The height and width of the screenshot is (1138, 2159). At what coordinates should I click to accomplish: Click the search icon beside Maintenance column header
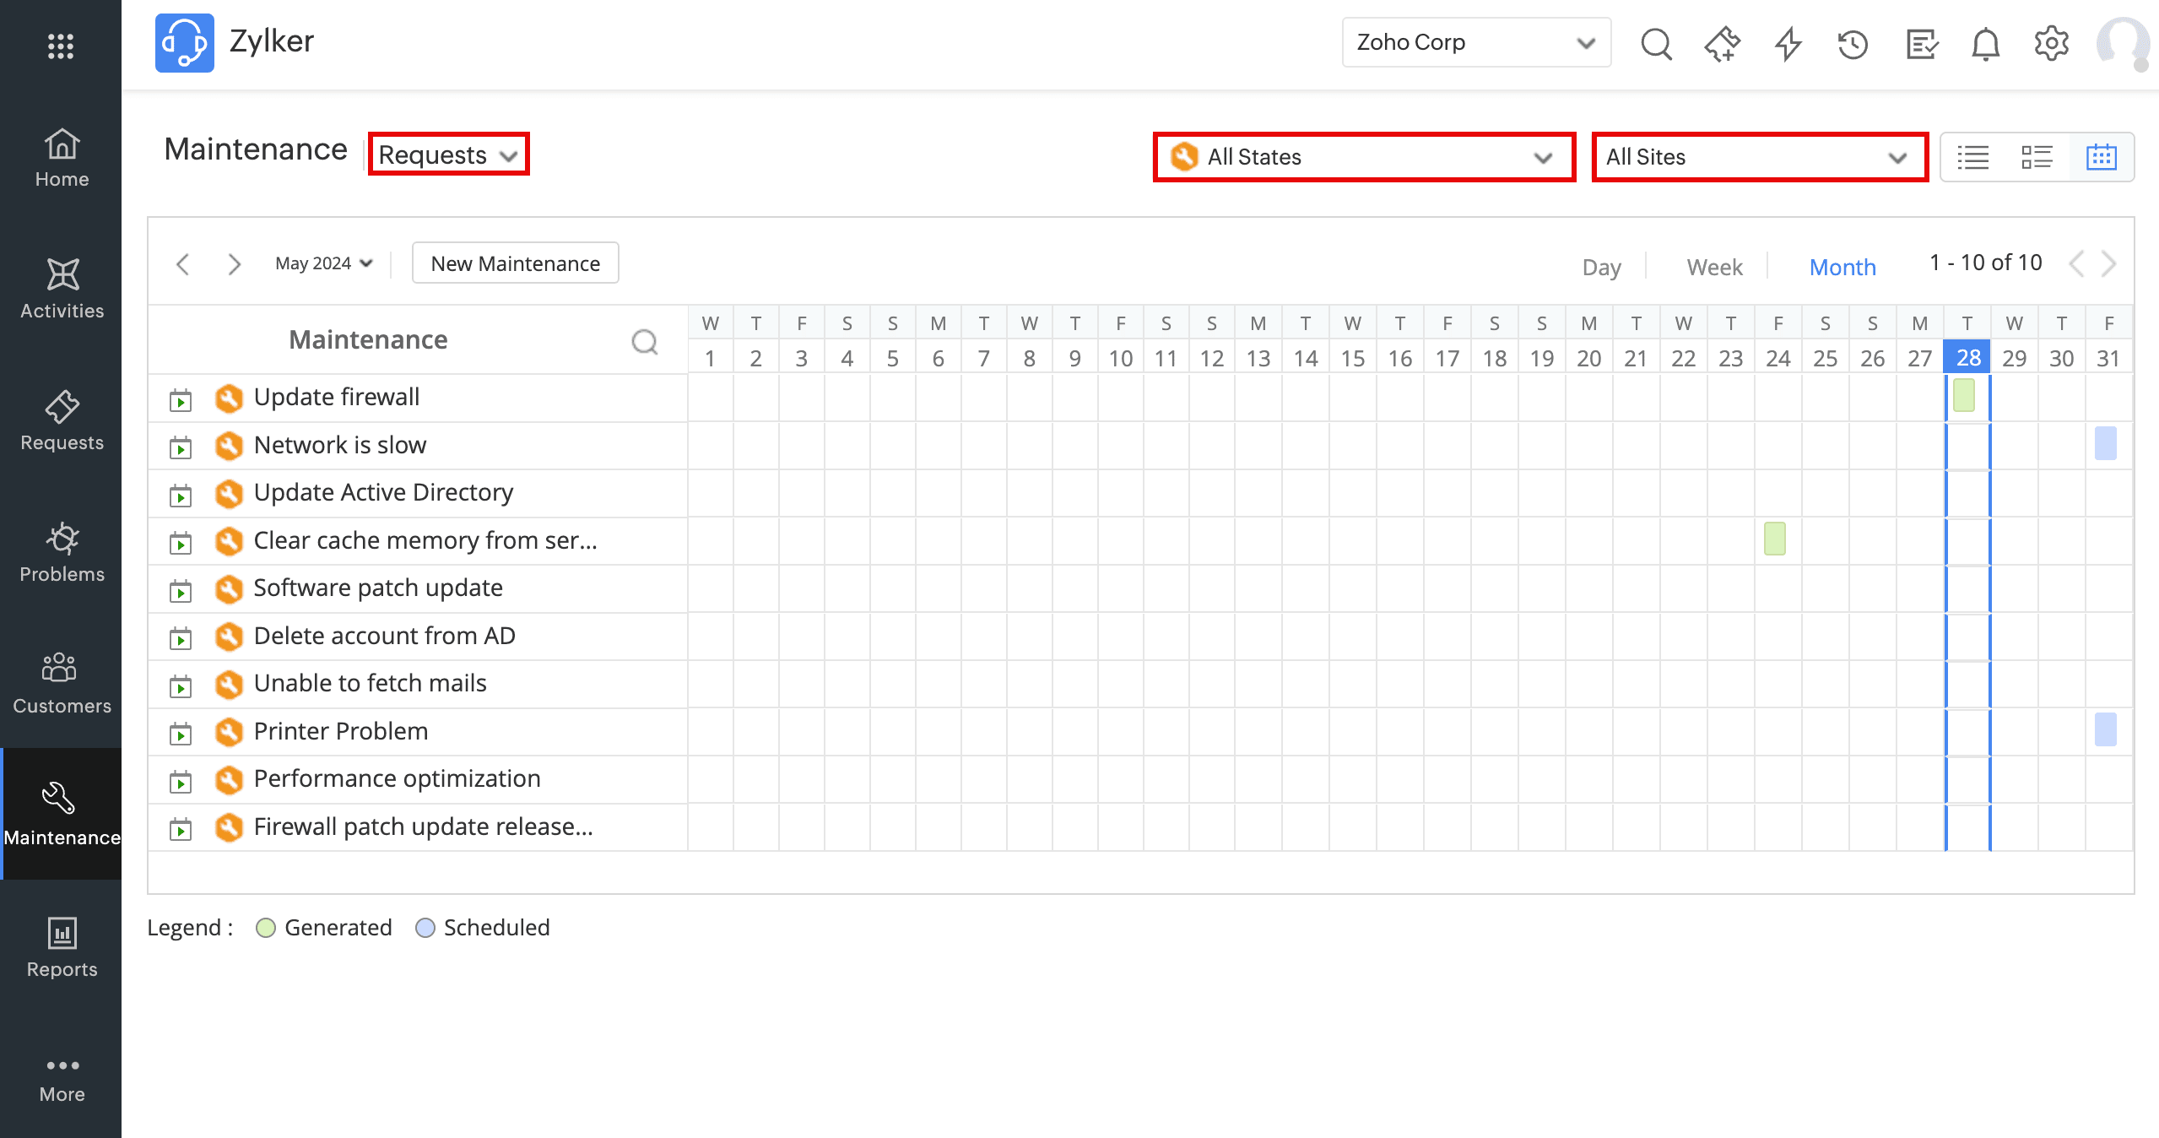click(645, 341)
